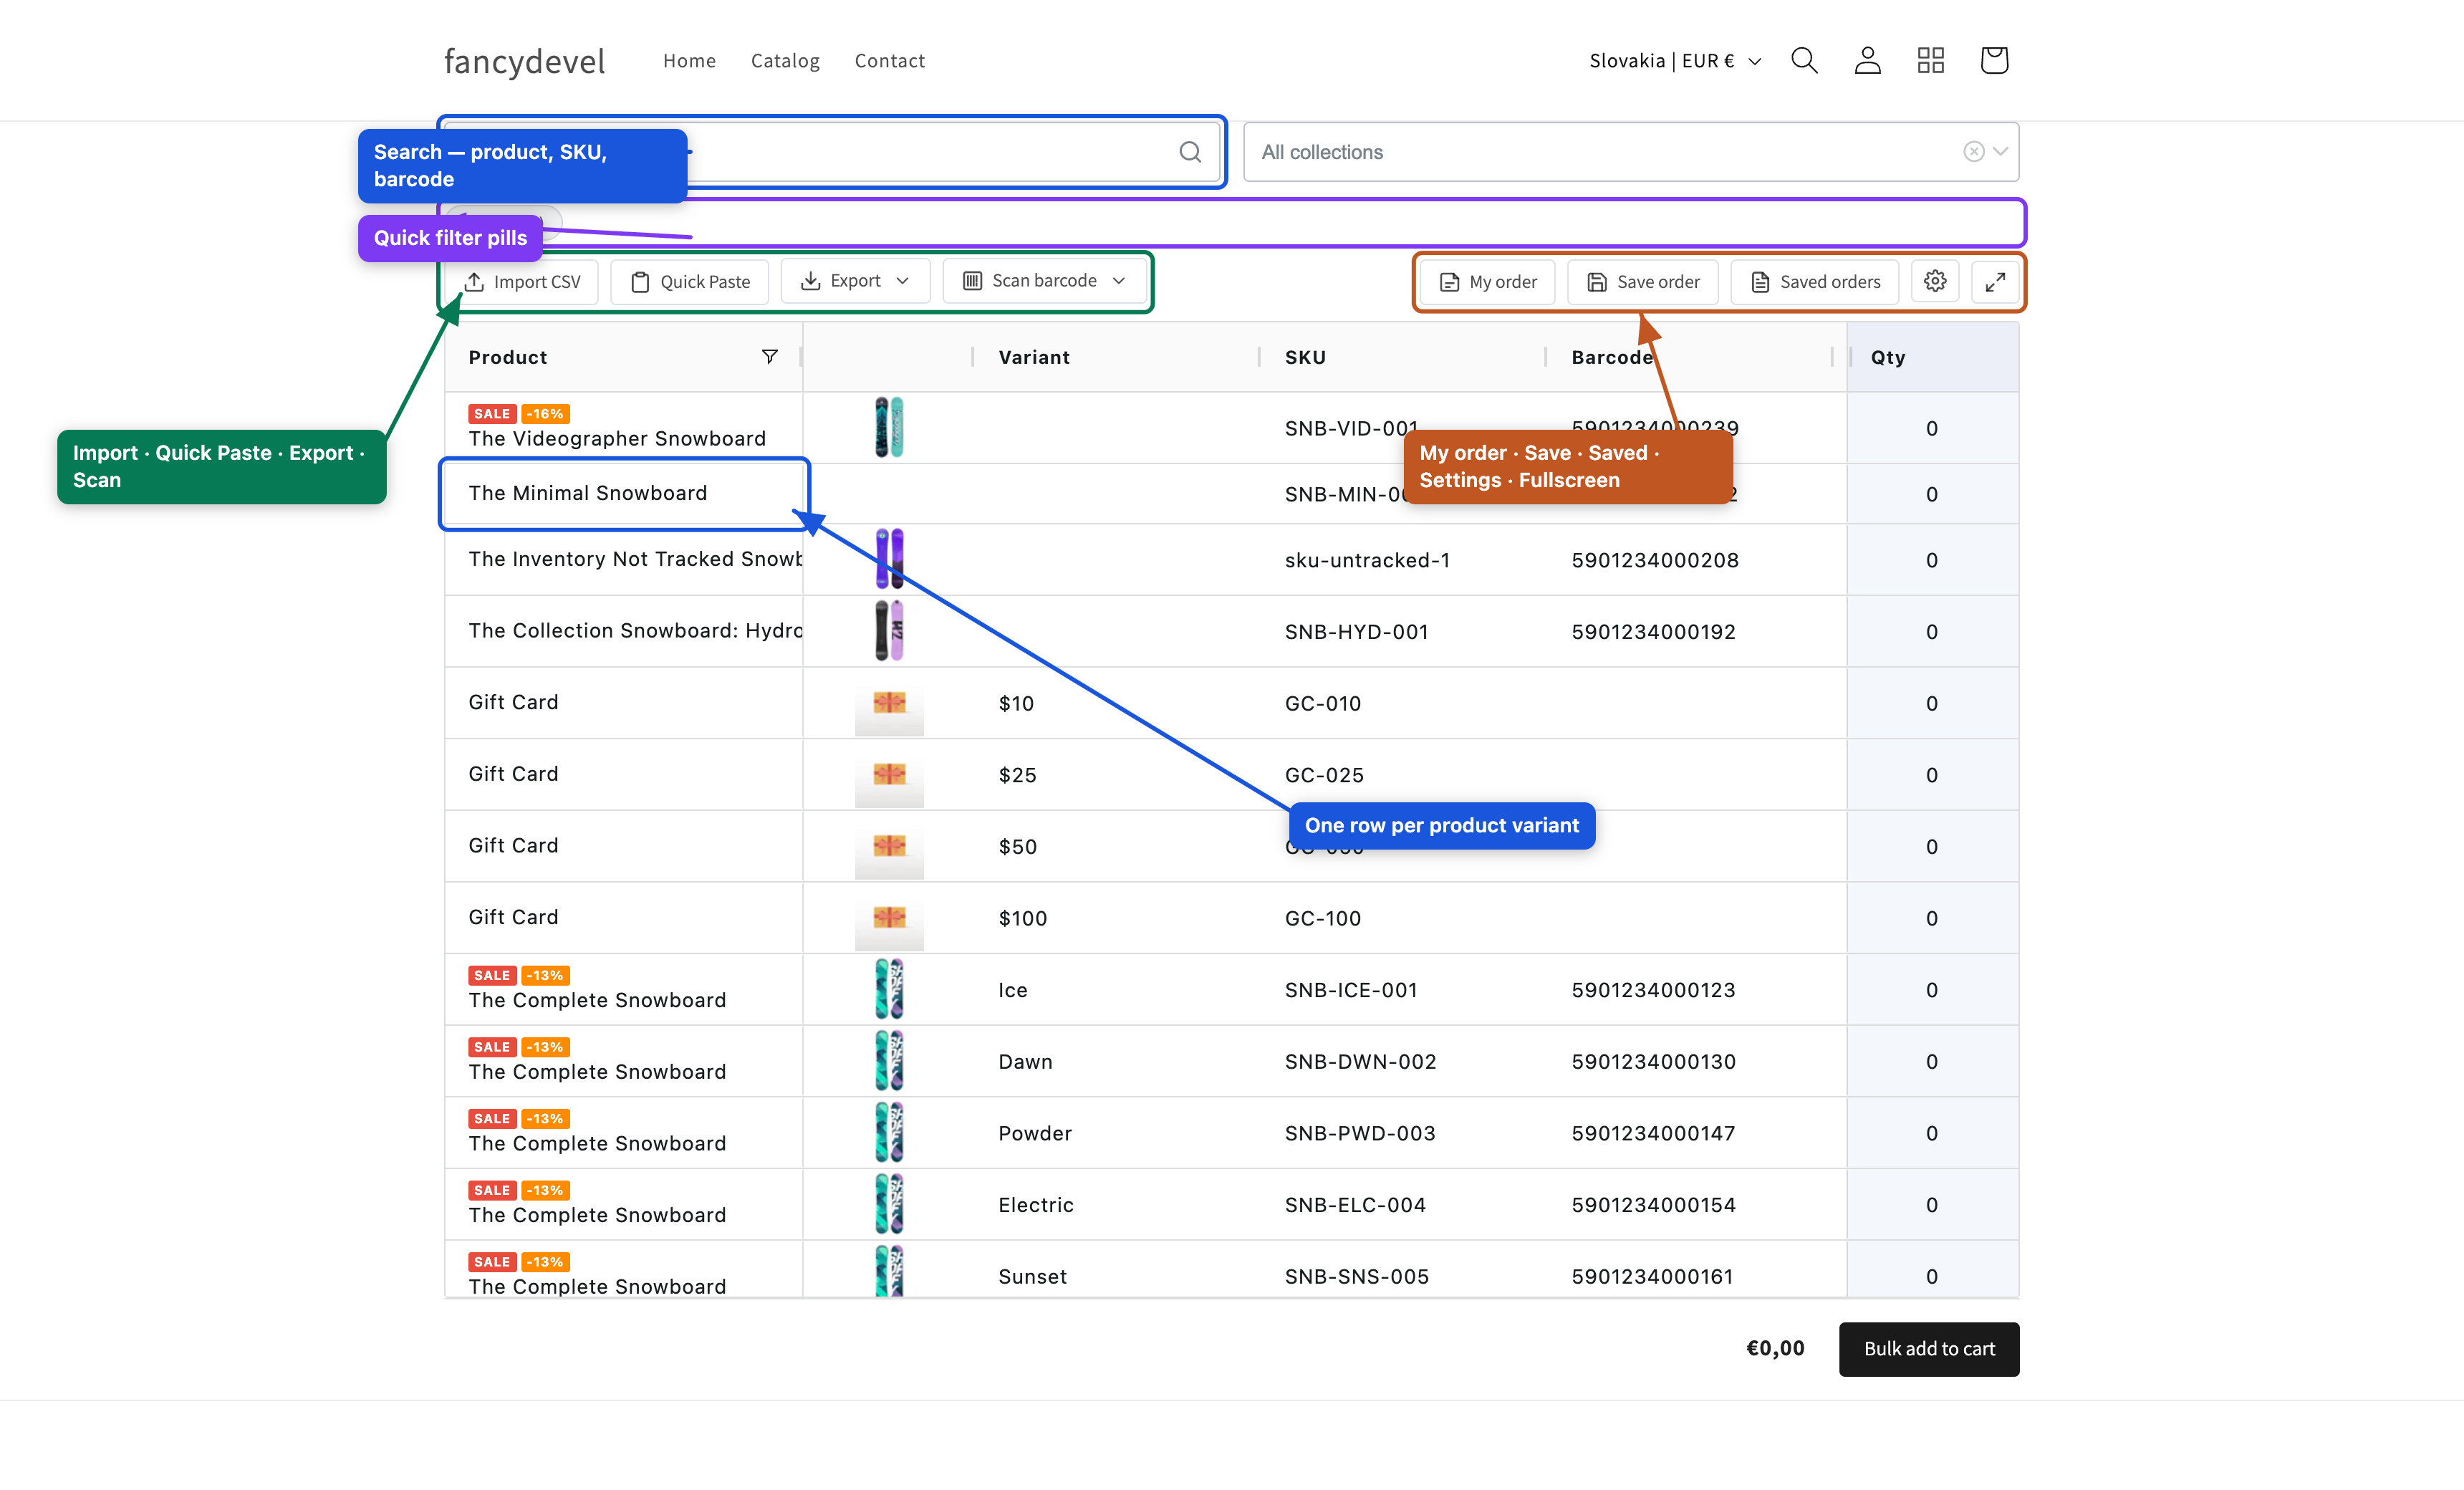Click the Product column header
Screen dimensions: 2464x1490
click(507, 357)
